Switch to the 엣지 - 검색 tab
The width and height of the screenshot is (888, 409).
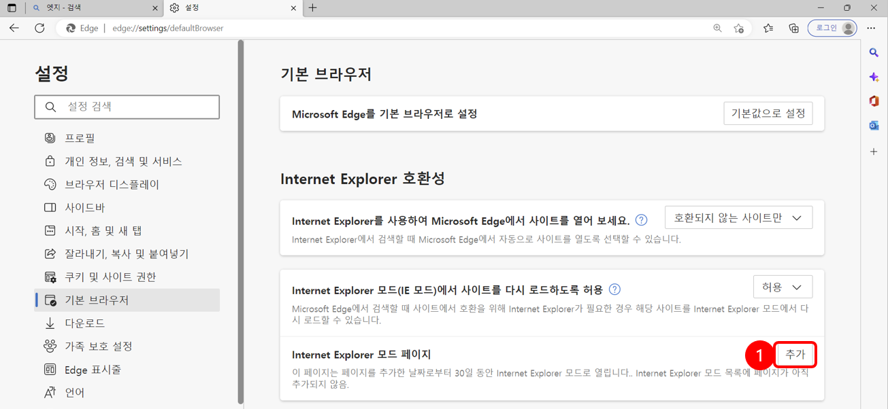pyautogui.click(x=95, y=8)
